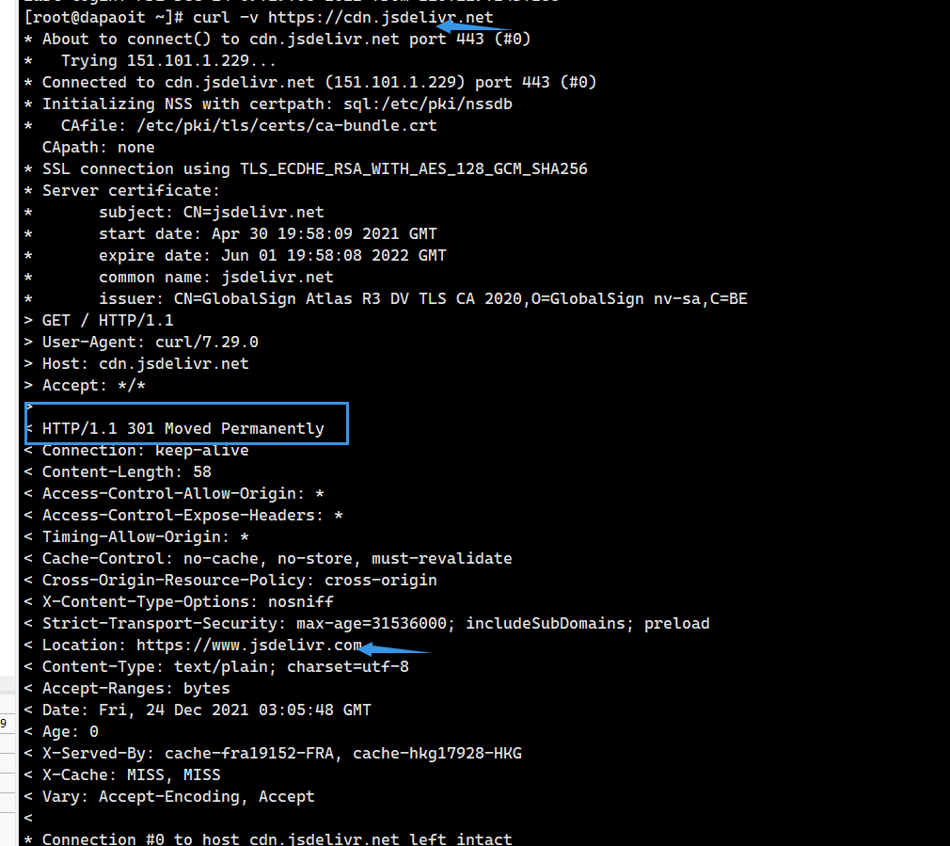Screen dimensions: 950x846
Task: Click the Strict-Transport-Security header
Action: [x=367, y=624]
